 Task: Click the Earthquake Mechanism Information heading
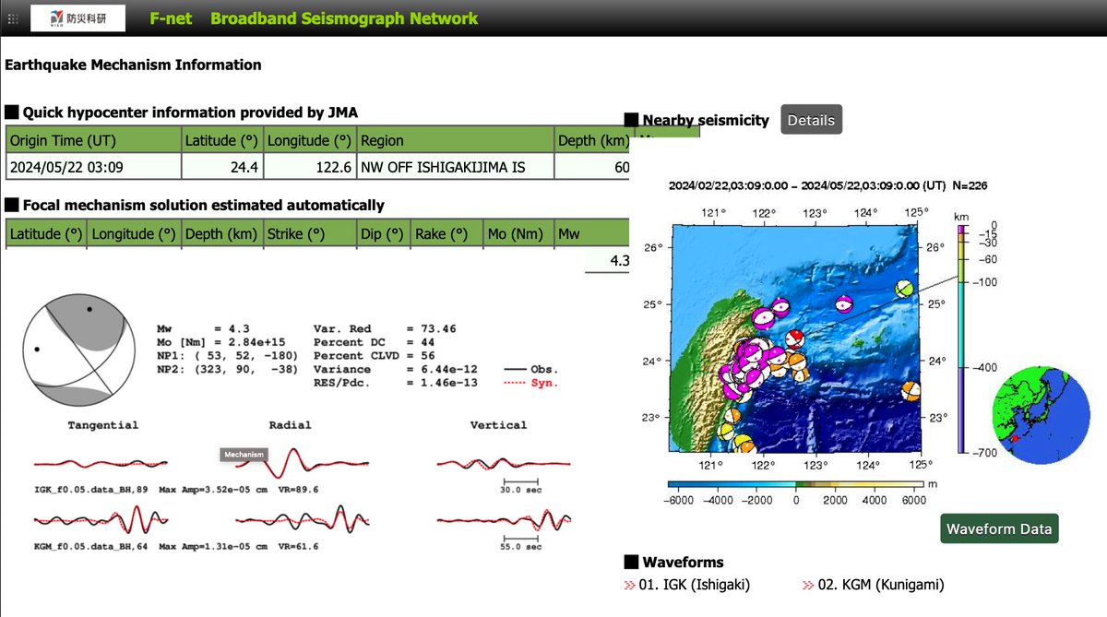tap(134, 65)
